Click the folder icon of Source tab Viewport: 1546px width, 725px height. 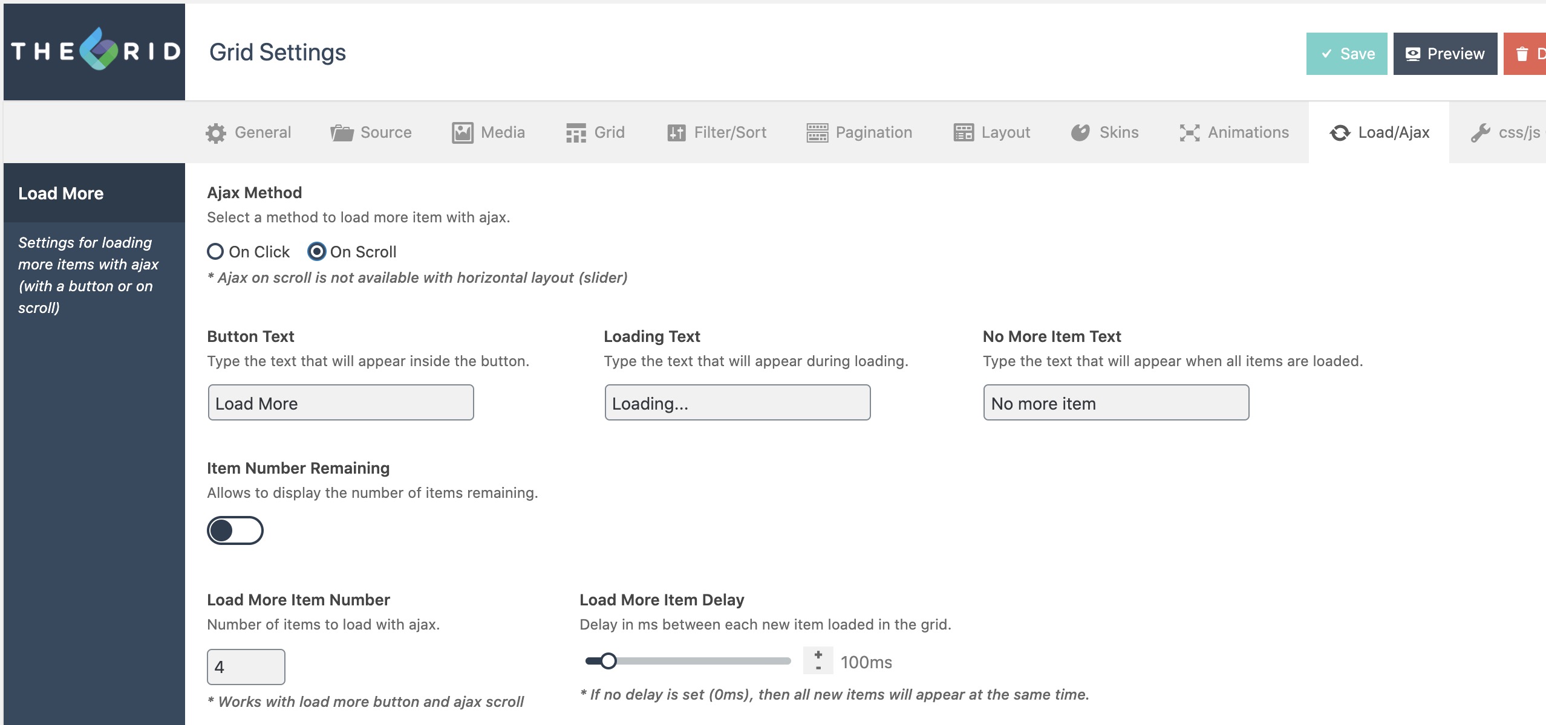pyautogui.click(x=342, y=133)
